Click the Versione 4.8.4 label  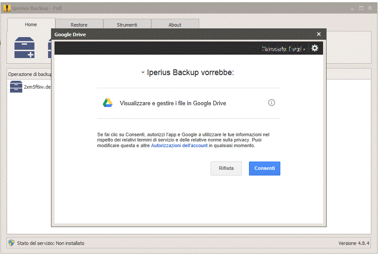click(x=354, y=243)
